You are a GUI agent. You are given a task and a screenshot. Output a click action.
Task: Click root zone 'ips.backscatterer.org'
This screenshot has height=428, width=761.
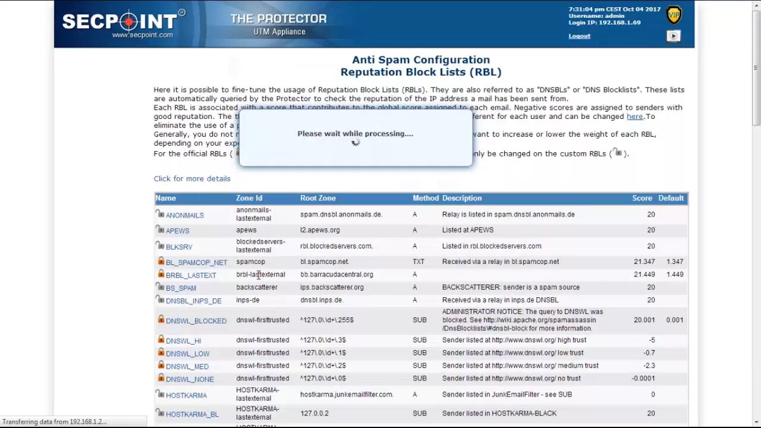point(332,287)
